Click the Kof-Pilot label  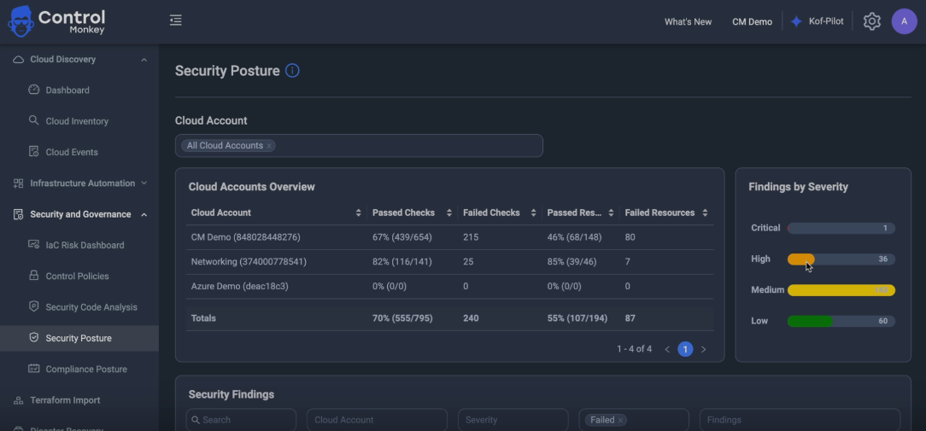pos(826,21)
